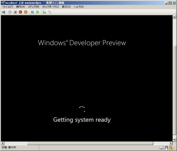
Task: Pause the virtual machine
Action: (x=32, y=12)
